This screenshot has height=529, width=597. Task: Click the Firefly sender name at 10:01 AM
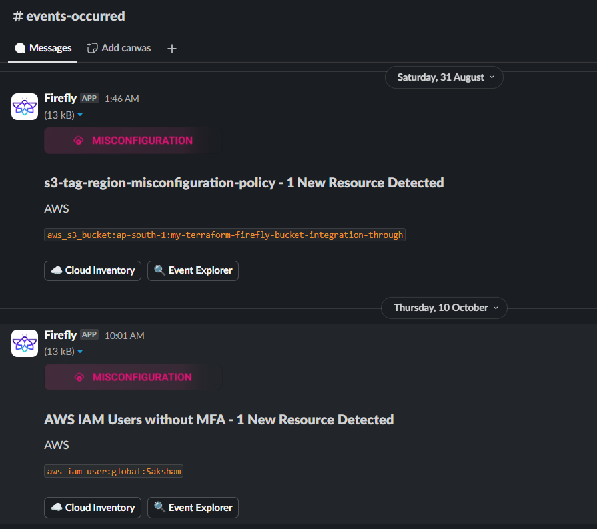tap(60, 335)
